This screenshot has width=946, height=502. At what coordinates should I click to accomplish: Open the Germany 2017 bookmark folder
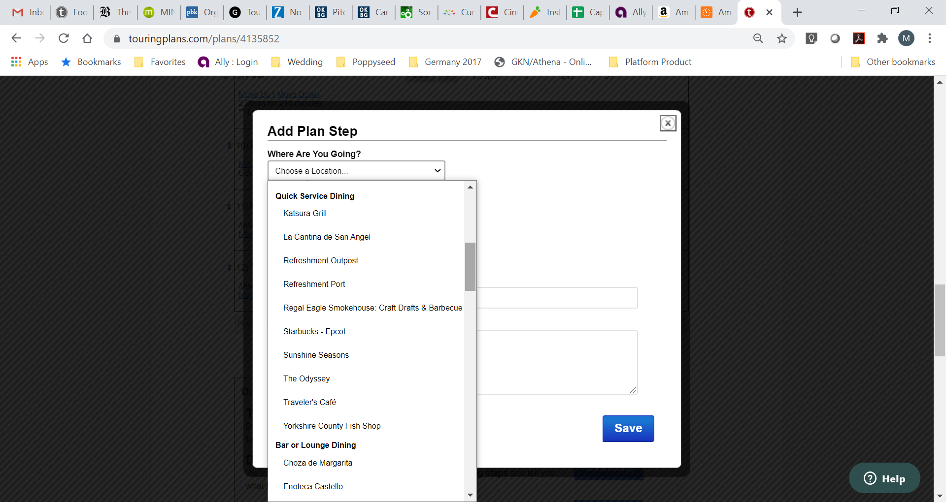point(445,62)
